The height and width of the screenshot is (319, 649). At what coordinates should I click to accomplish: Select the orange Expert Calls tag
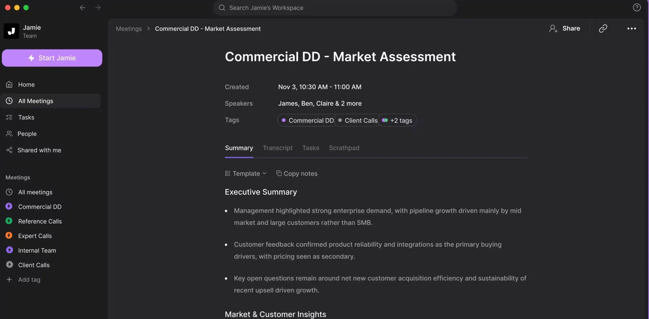click(x=35, y=236)
